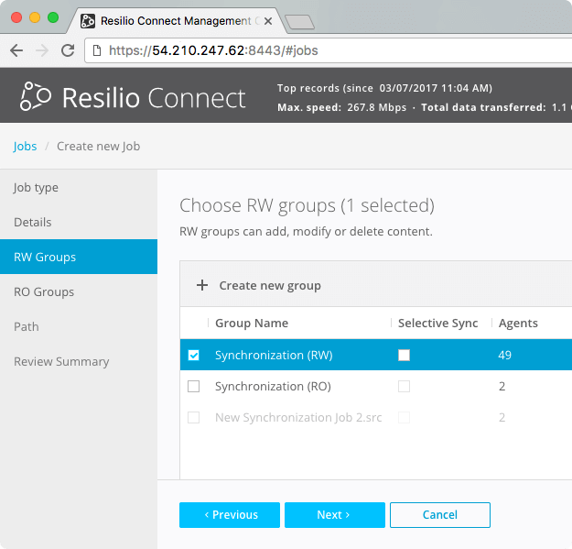Click agents count 49 in Synchronization (RW) row
The image size is (572, 549).
point(505,355)
